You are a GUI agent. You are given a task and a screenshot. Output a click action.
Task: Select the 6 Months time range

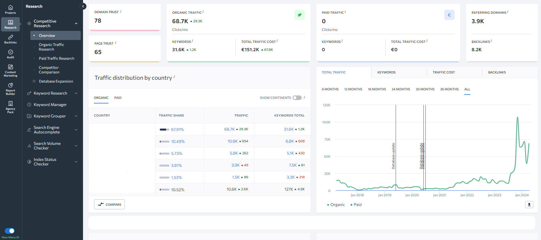(x=330, y=89)
